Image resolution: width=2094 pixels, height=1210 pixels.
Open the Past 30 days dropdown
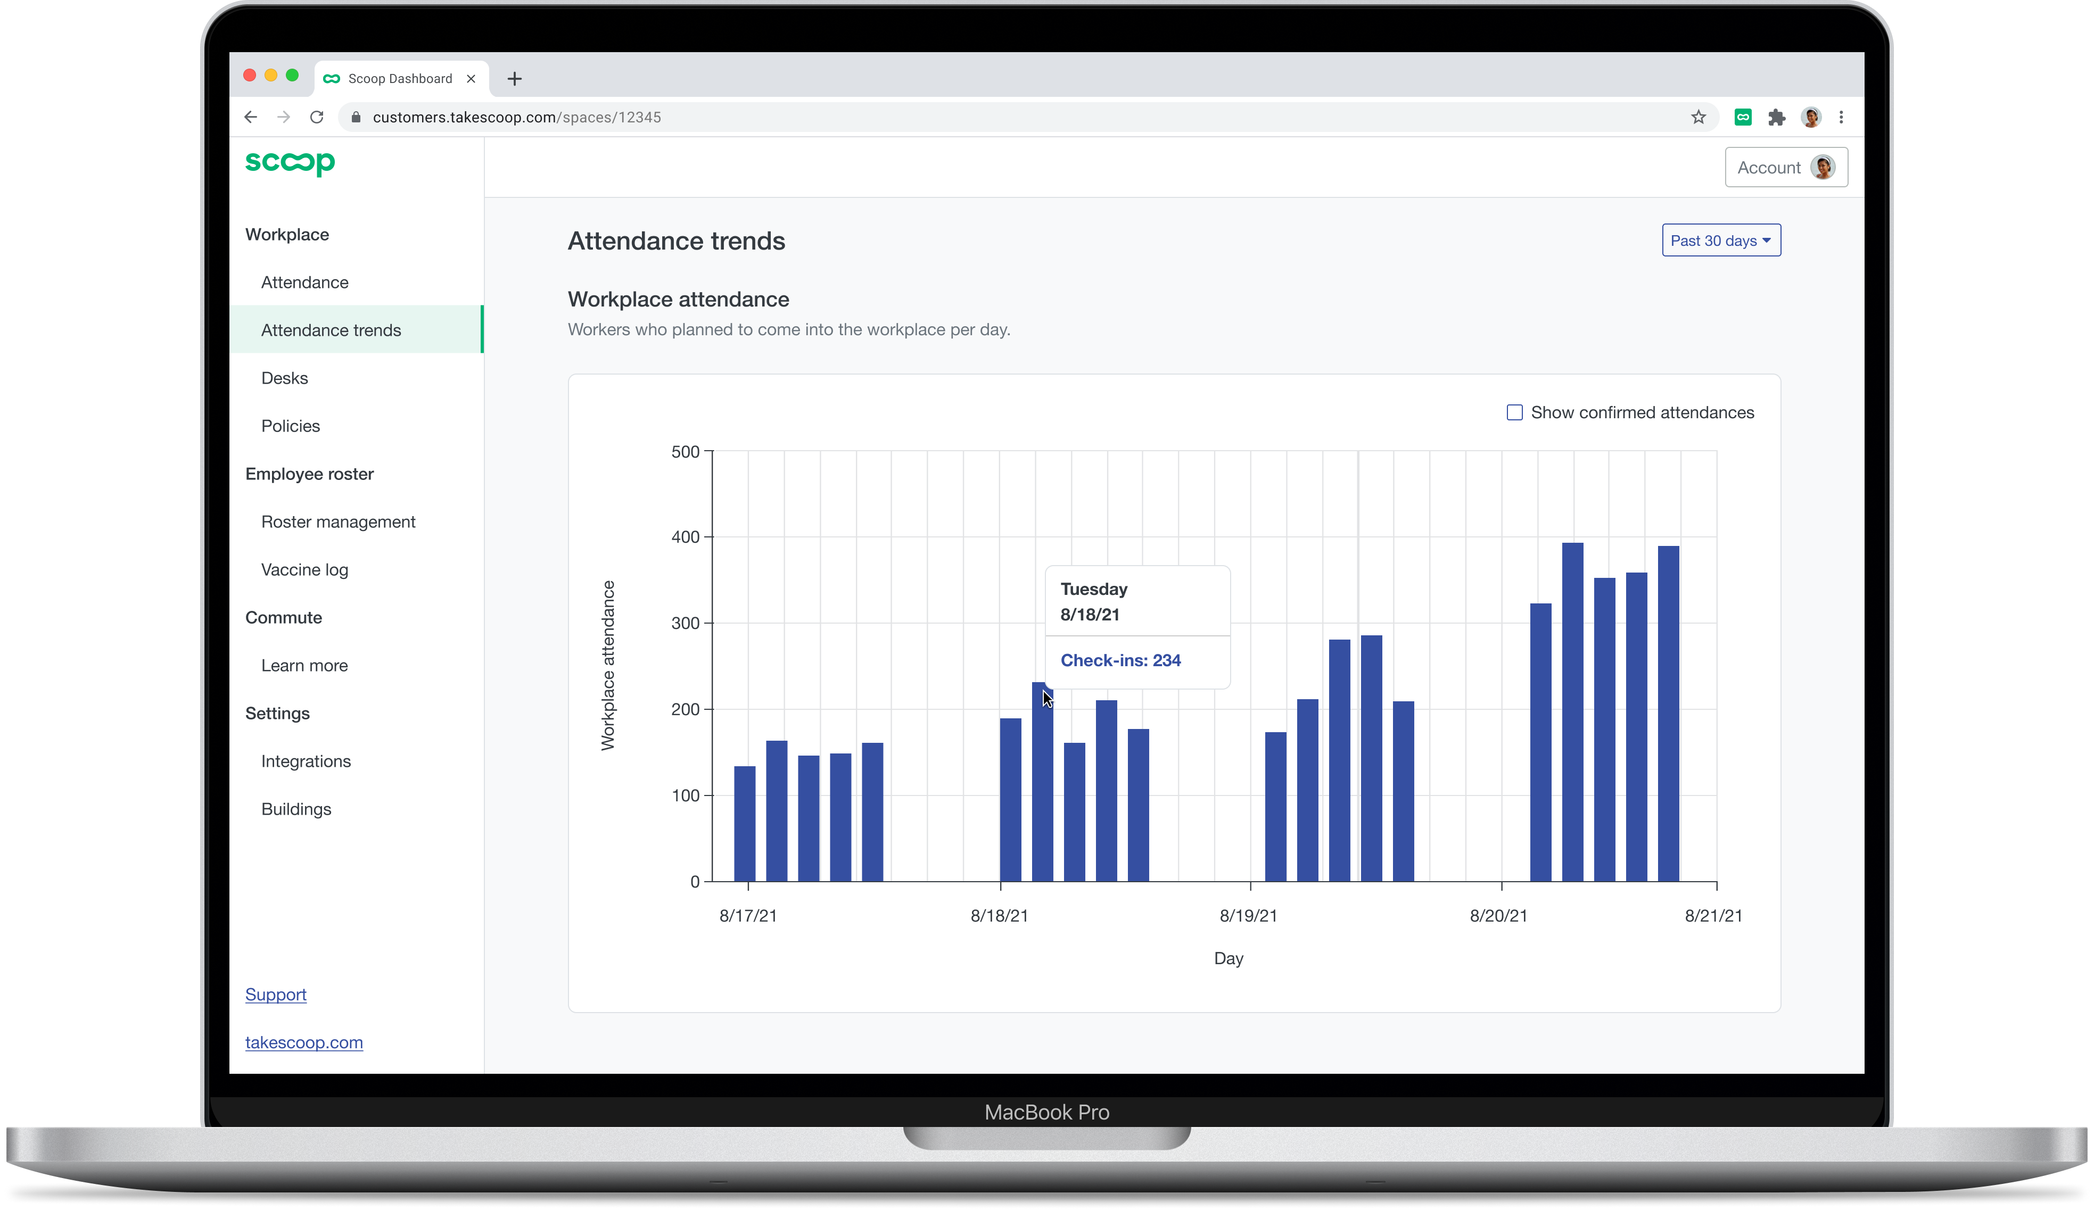click(x=1721, y=241)
